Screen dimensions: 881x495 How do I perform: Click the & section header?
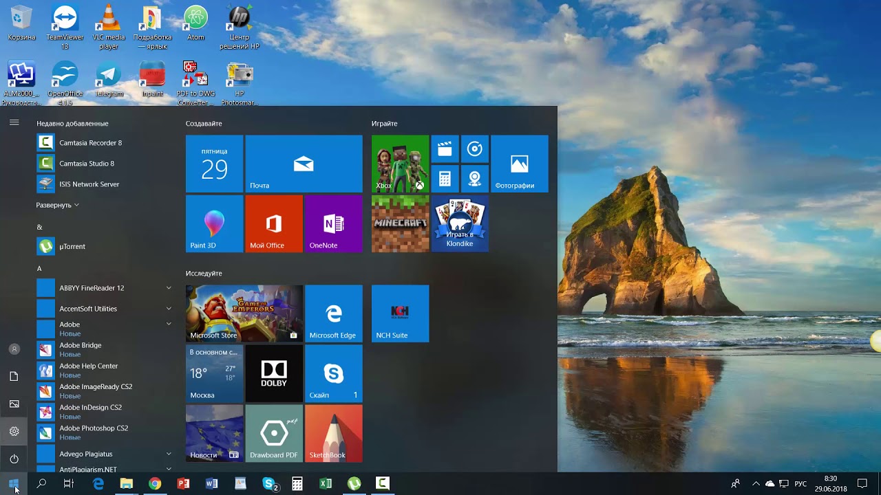(x=39, y=227)
